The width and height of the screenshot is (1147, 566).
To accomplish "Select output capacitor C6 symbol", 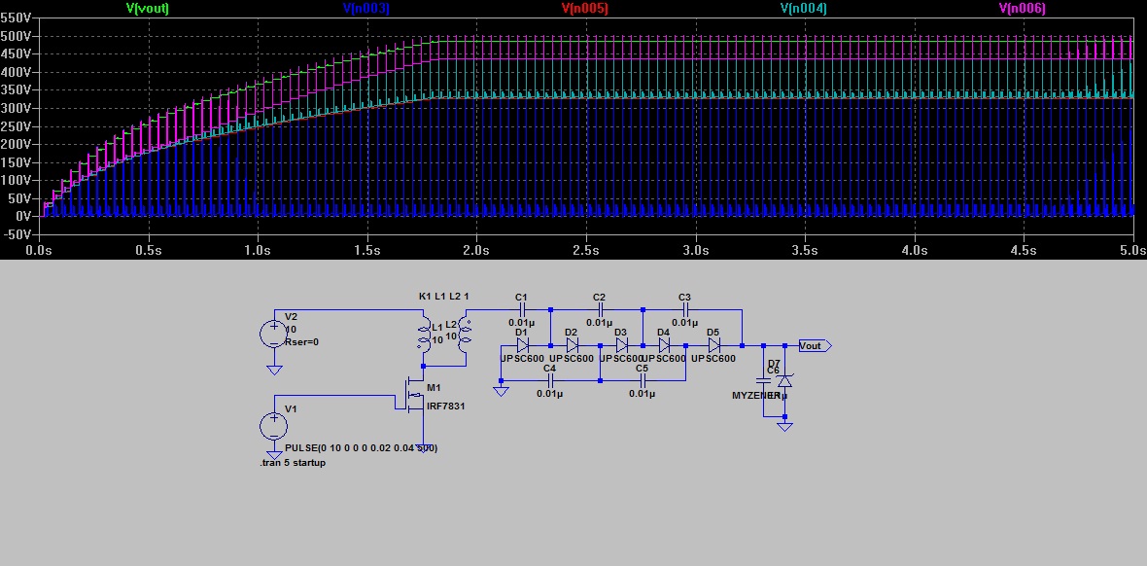I will [763, 381].
